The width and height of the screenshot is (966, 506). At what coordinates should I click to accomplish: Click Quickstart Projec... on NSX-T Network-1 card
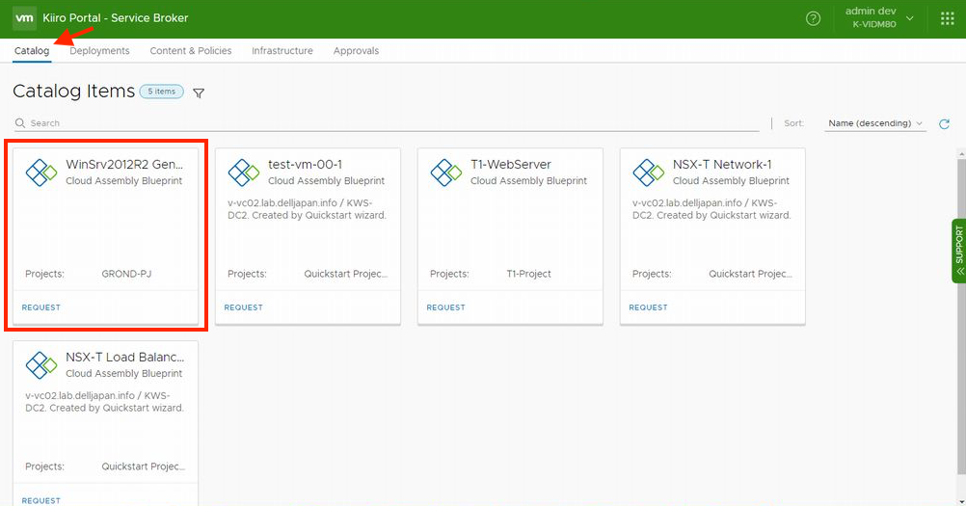pyautogui.click(x=750, y=274)
